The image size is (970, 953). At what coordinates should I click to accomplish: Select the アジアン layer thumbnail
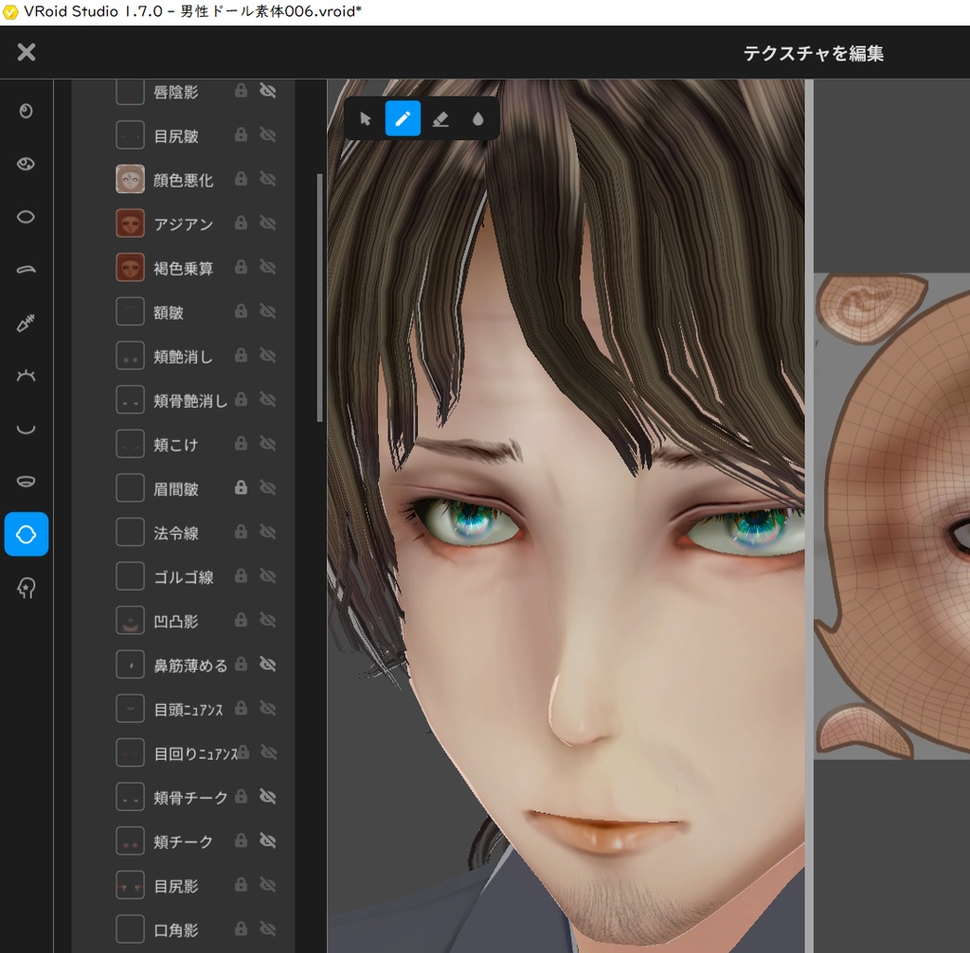pos(130,223)
